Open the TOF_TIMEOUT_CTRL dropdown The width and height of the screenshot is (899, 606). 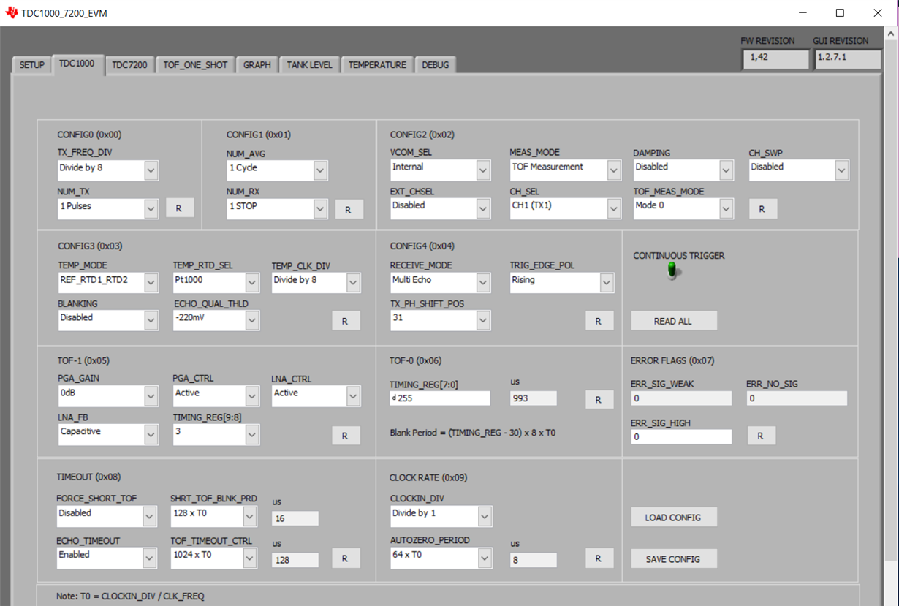click(x=214, y=558)
